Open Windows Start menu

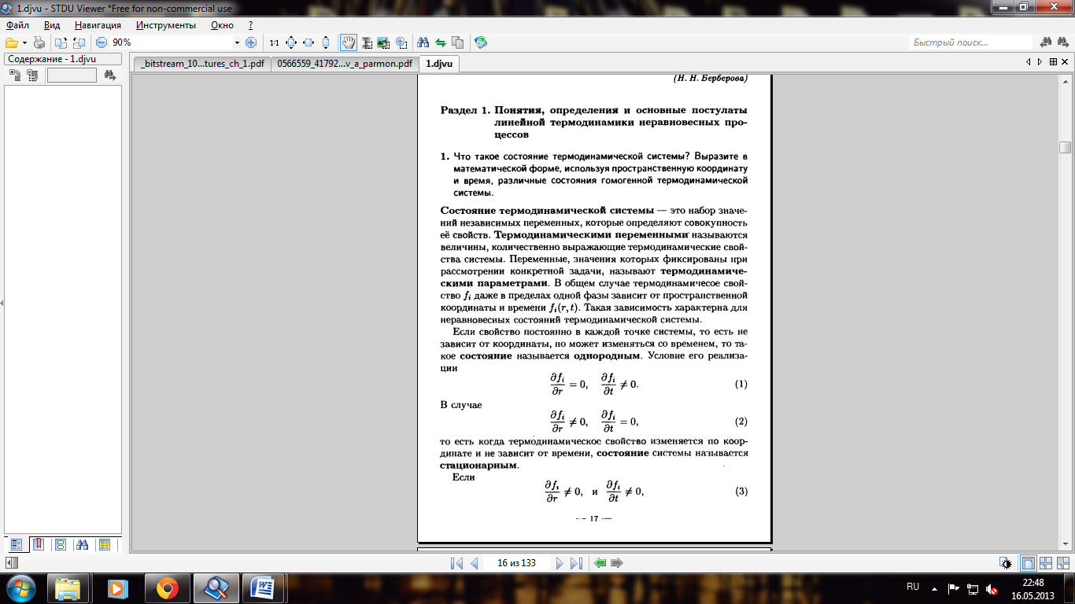(21, 587)
